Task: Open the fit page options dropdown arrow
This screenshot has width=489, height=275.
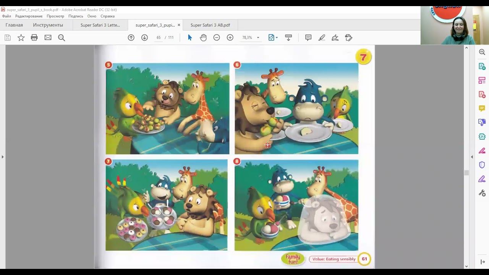Action: pos(277,37)
